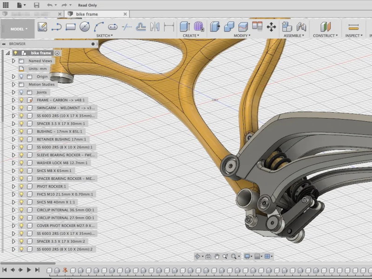The image size is (372, 279).
Task: Select the Line sketch tool
Action: point(56,27)
